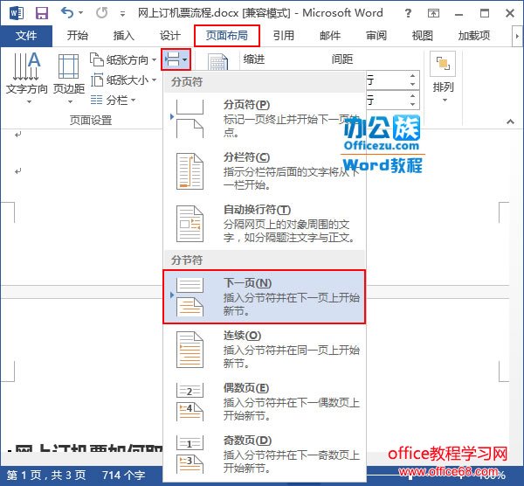
Task: Open 页边距 margins menu
Action: pyautogui.click(x=69, y=78)
